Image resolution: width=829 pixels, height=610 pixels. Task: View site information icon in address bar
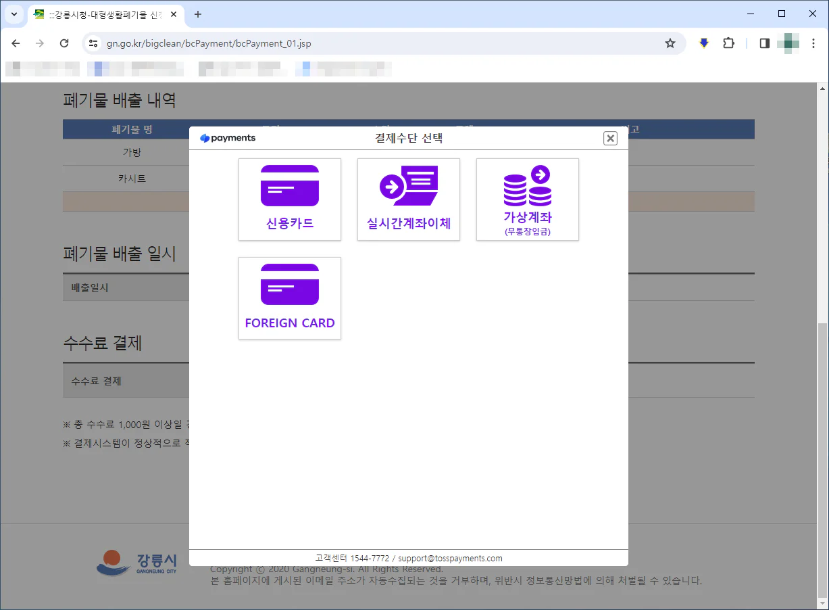tap(94, 43)
